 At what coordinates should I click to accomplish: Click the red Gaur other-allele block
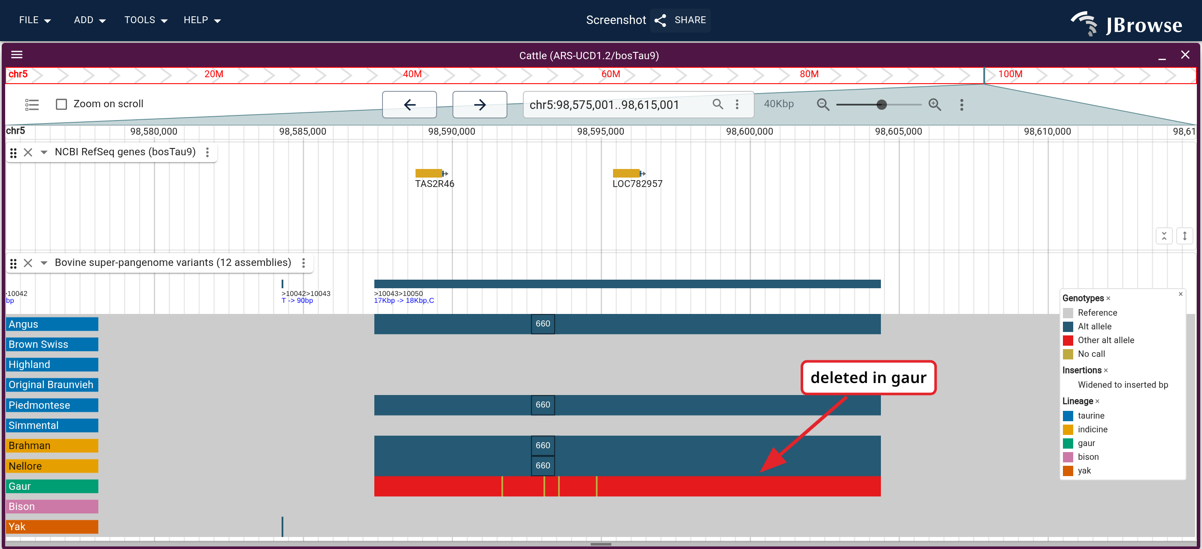tap(627, 486)
